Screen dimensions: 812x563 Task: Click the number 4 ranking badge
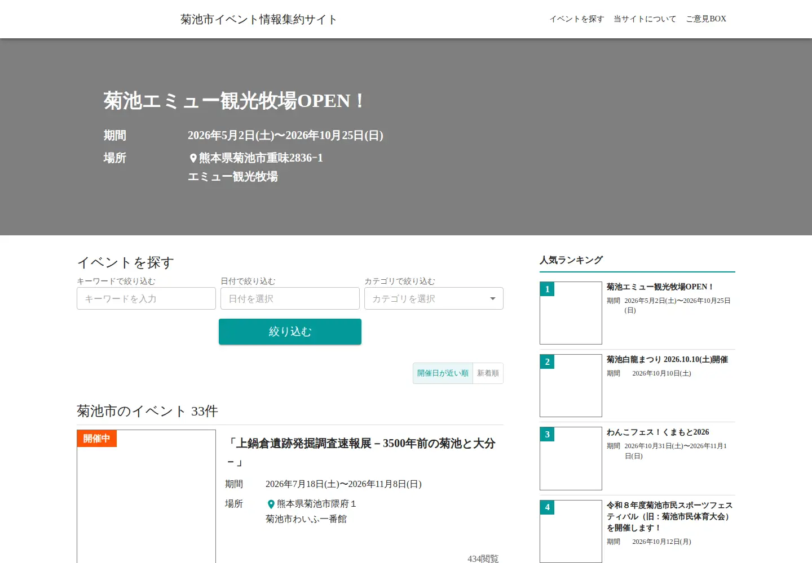[547, 507]
